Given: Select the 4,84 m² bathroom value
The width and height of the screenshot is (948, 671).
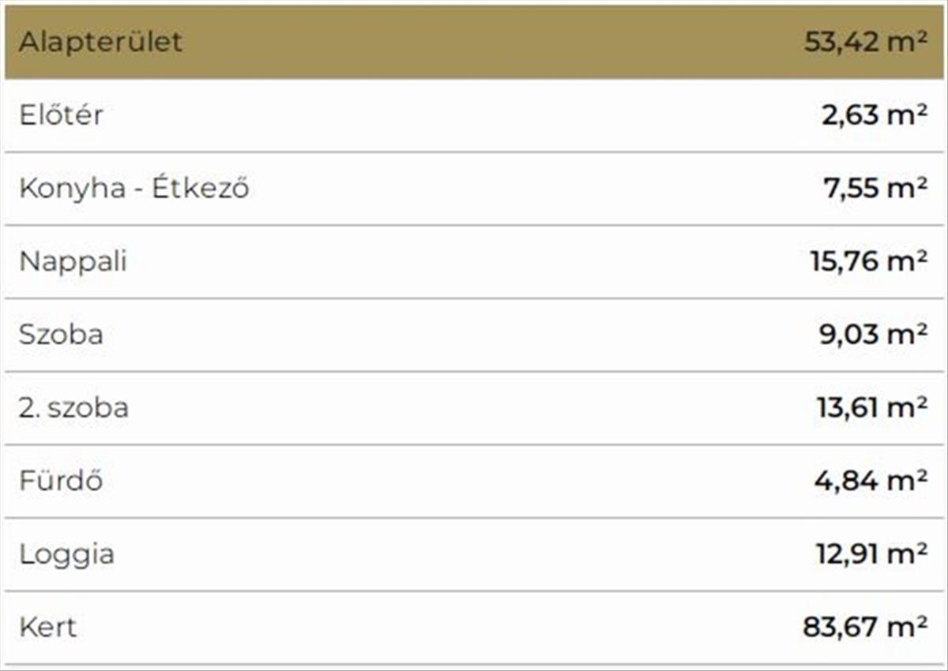Looking at the screenshot, I should click(871, 481).
